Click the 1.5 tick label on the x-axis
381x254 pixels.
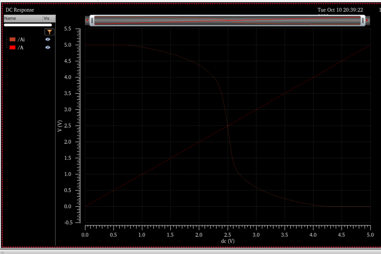(x=170, y=235)
